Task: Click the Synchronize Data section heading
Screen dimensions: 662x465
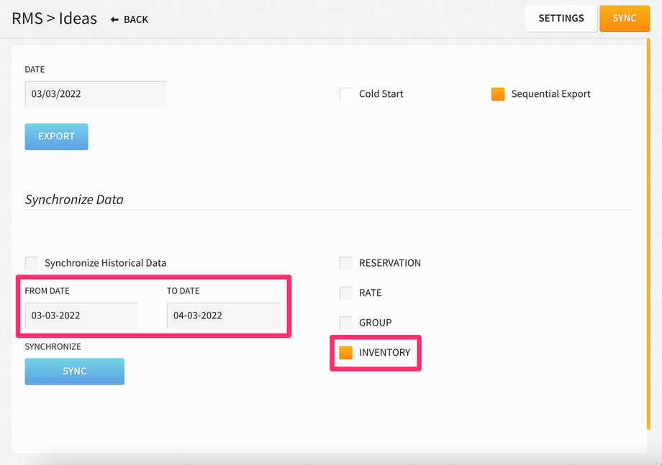Action: [74, 199]
